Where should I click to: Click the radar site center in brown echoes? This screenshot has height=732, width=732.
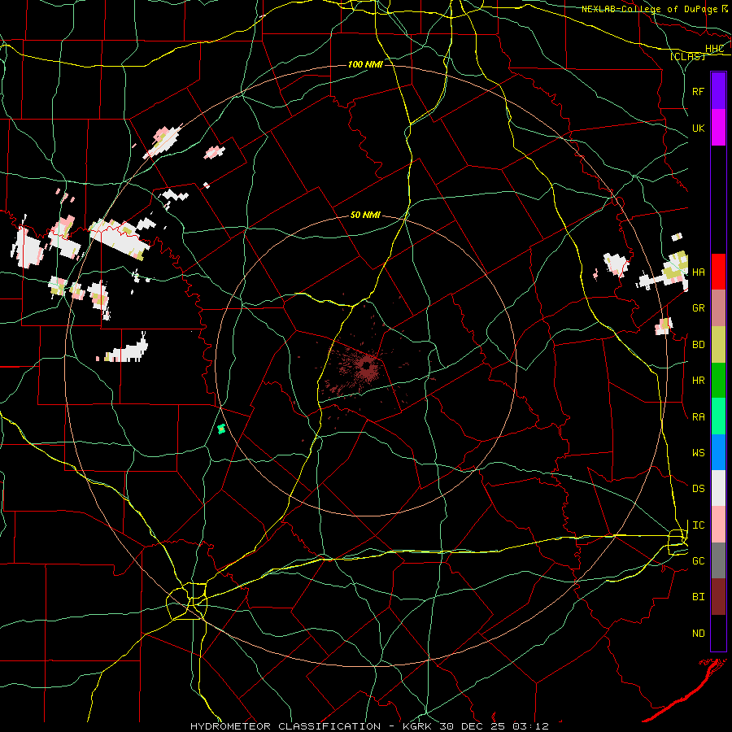click(367, 366)
